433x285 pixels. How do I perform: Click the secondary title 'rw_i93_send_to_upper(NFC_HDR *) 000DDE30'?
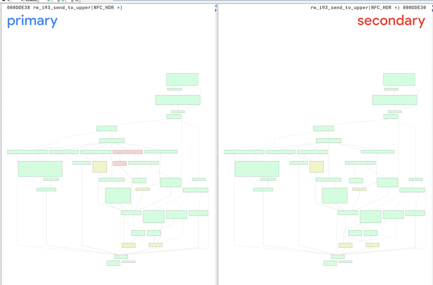[368, 8]
